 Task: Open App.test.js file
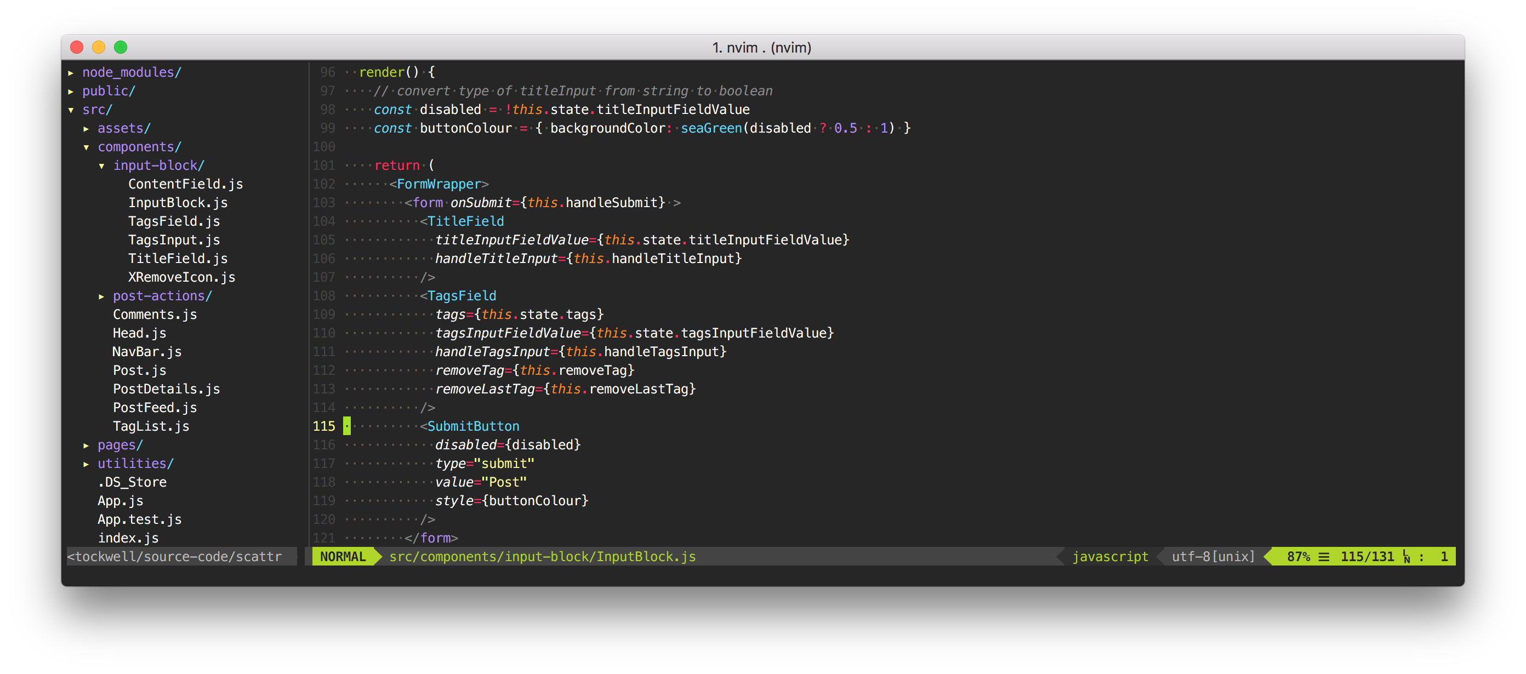pos(139,519)
